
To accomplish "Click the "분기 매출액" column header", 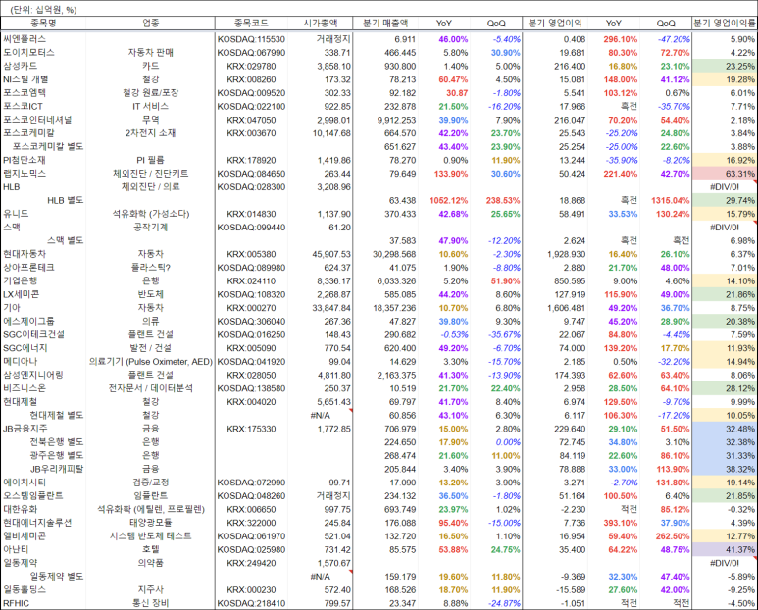I will pyautogui.click(x=385, y=24).
